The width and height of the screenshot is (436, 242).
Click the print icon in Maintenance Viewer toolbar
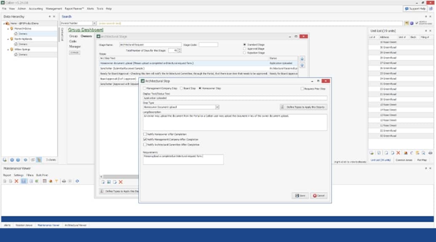pyautogui.click(x=64, y=181)
